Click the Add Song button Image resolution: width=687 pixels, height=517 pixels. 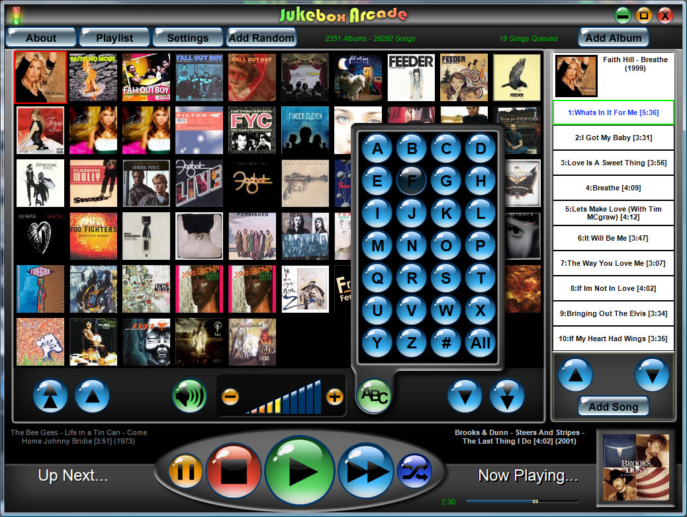614,407
